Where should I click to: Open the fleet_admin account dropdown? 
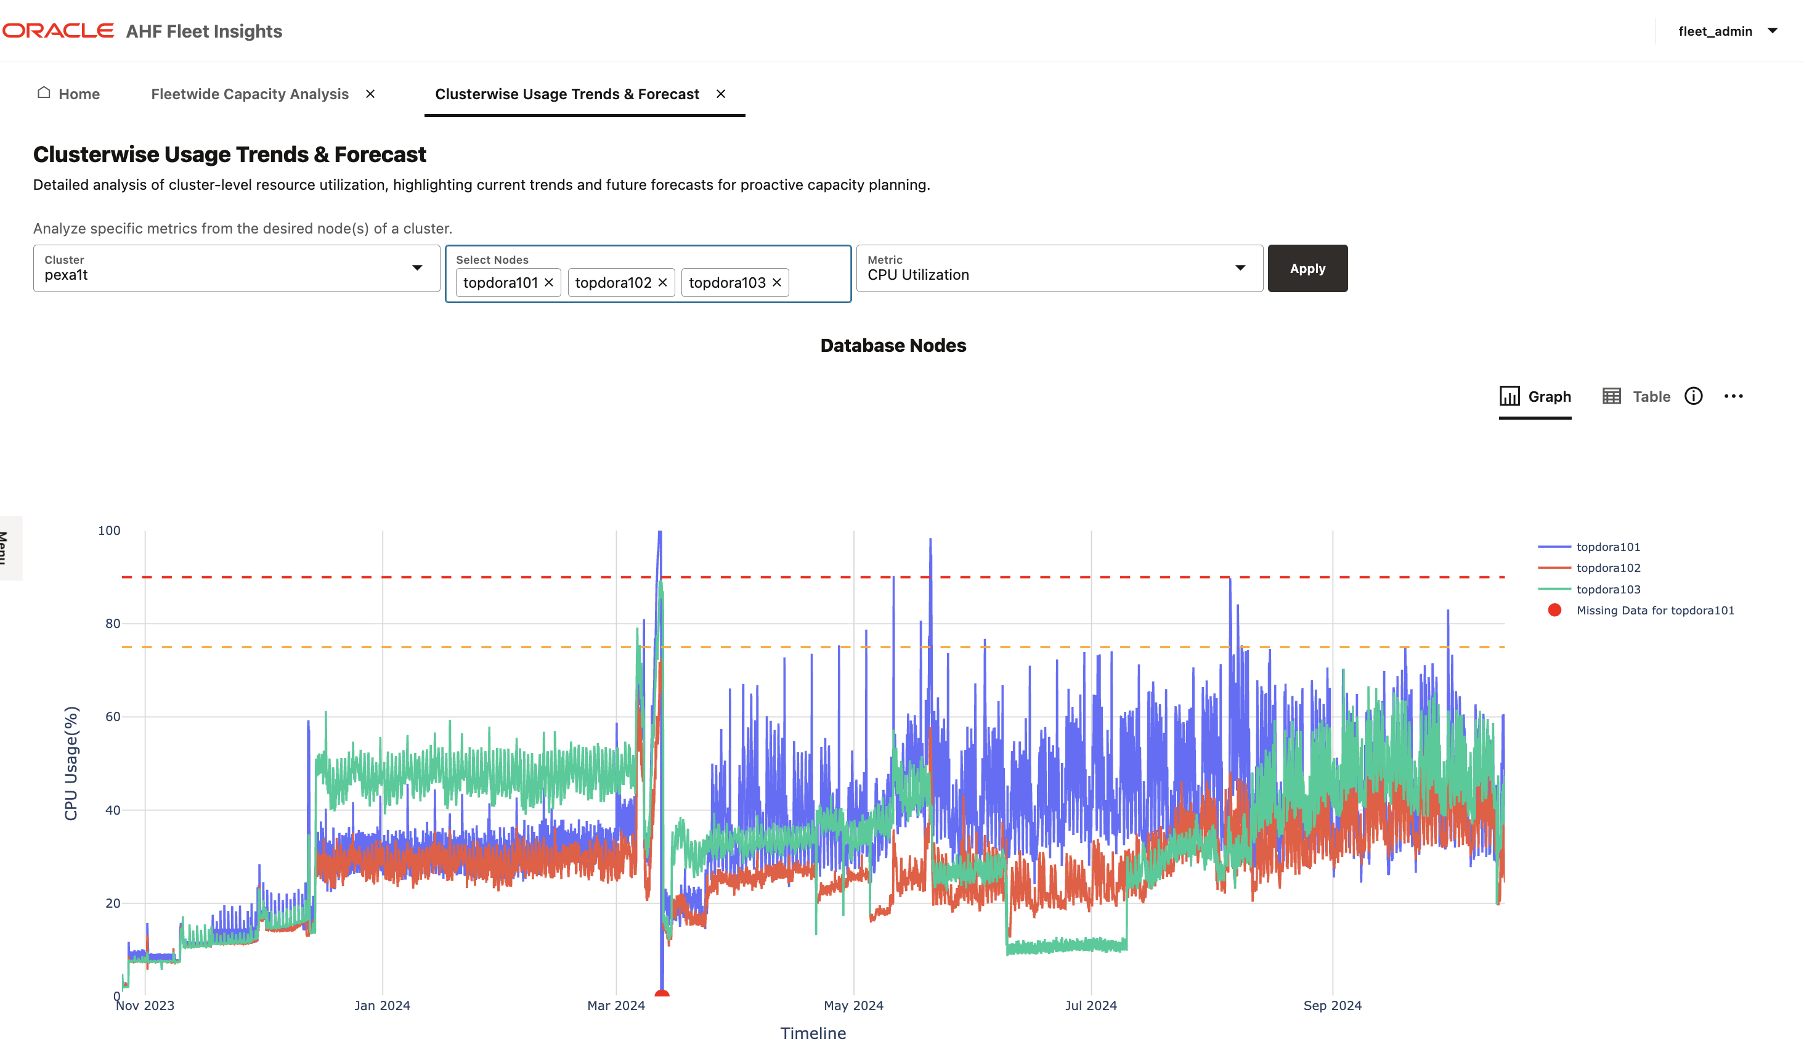click(1728, 31)
